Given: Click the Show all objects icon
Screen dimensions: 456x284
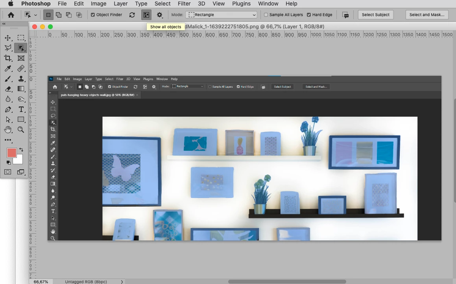Looking at the screenshot, I should 146,15.
